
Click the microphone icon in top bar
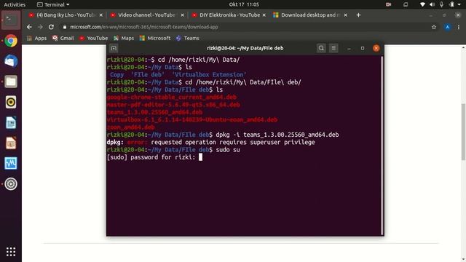442,4
